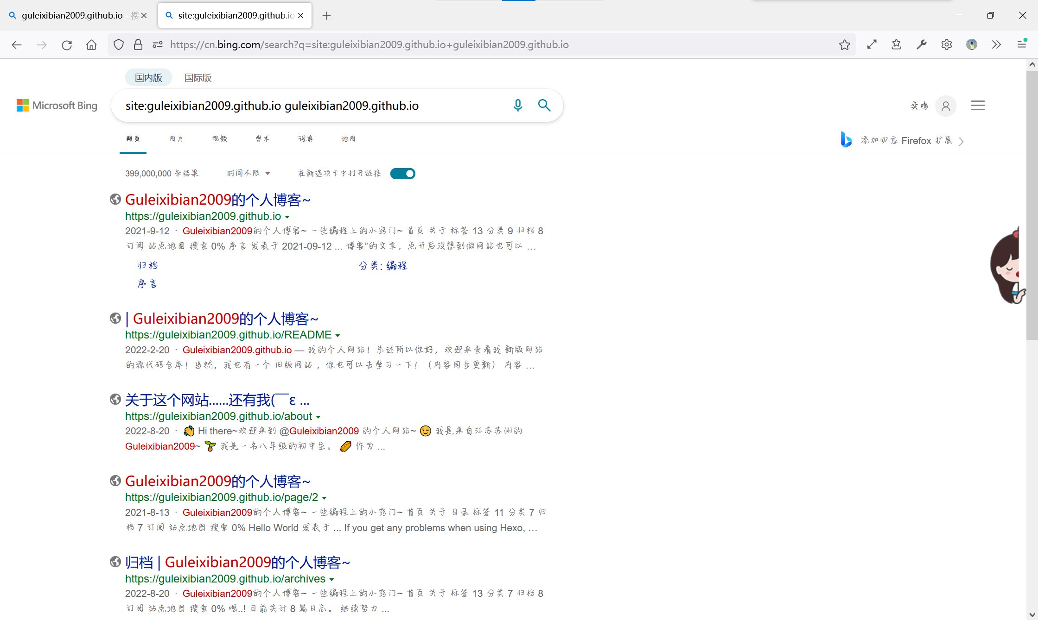Bookmark this page with the star icon

coord(844,45)
